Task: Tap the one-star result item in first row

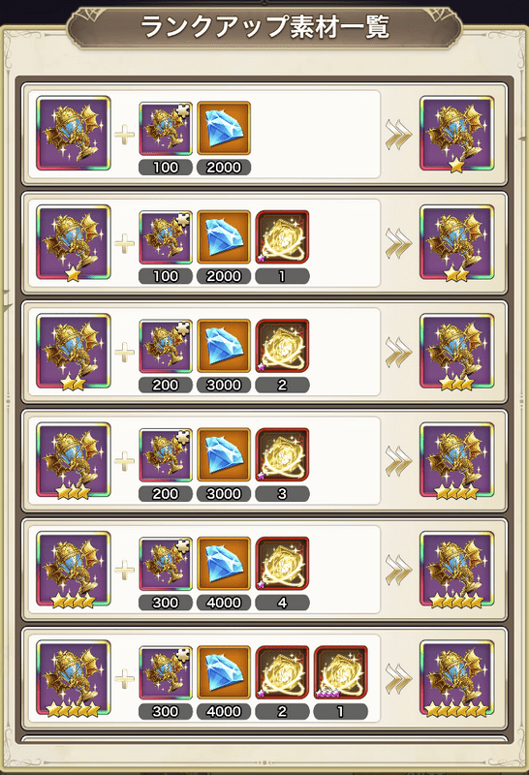Action: (456, 133)
